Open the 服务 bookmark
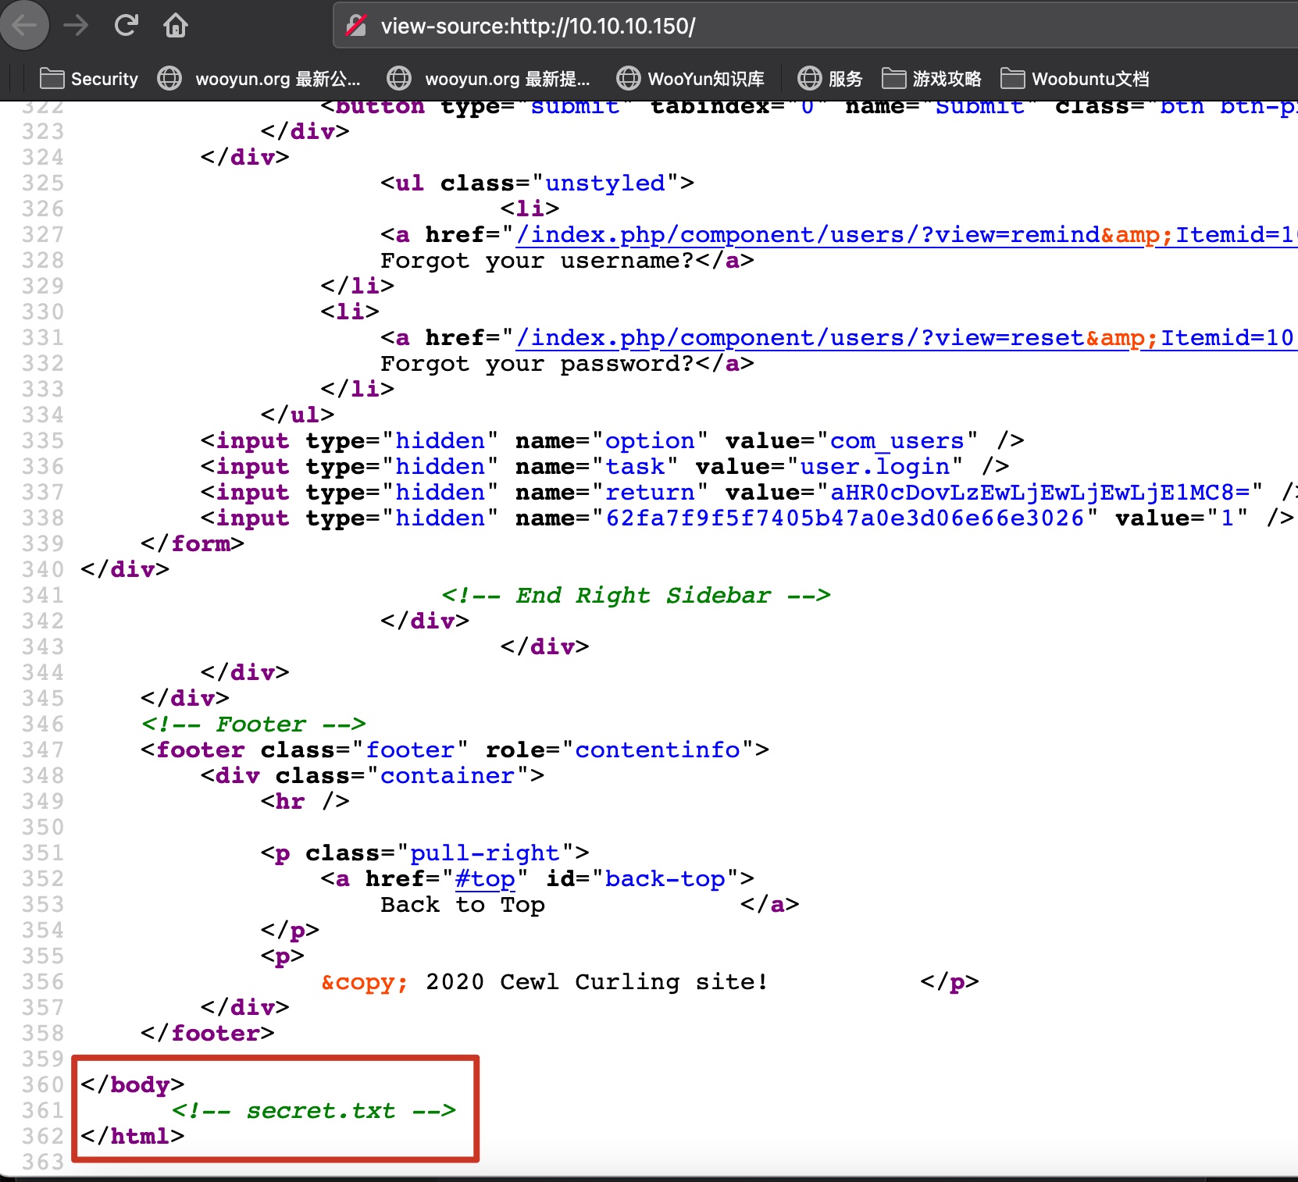This screenshot has width=1298, height=1182. [830, 79]
